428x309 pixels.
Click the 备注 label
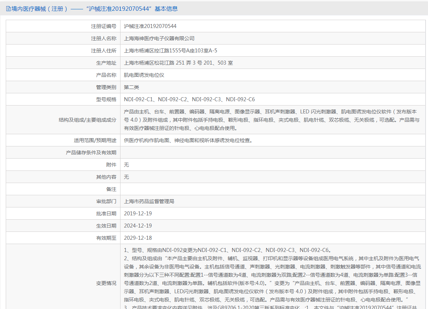[111, 189]
